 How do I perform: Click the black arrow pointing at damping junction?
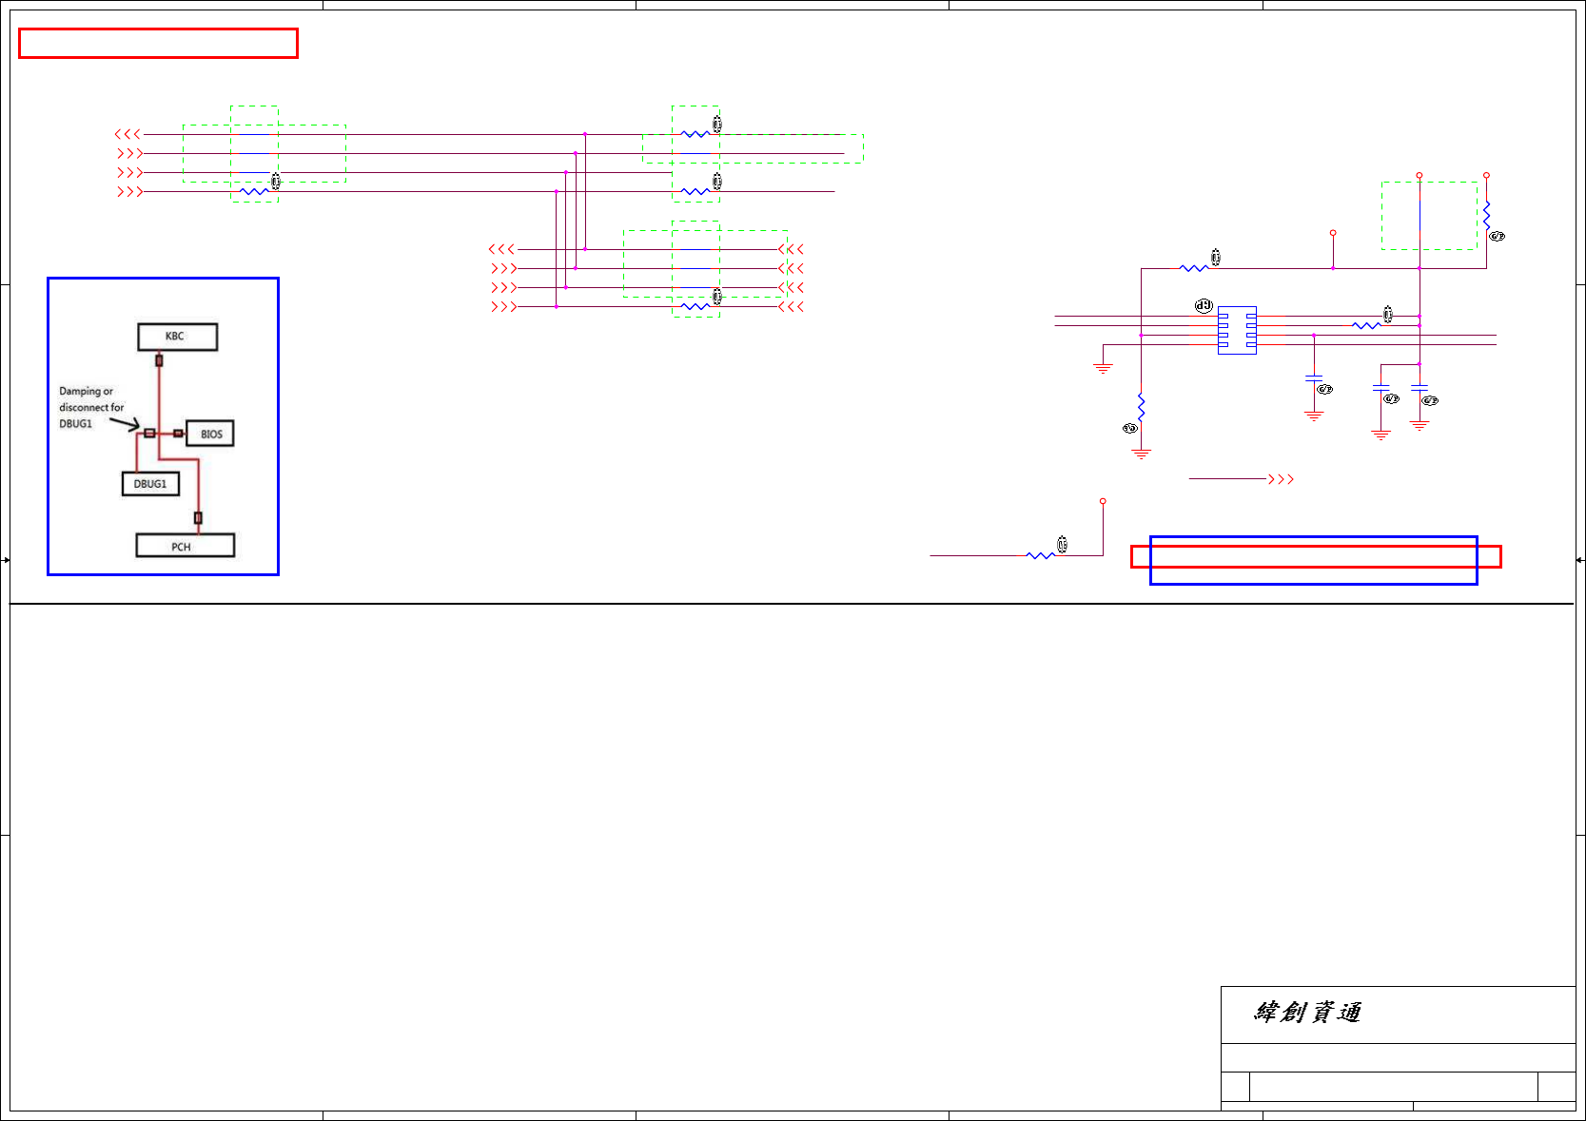pyautogui.click(x=125, y=423)
